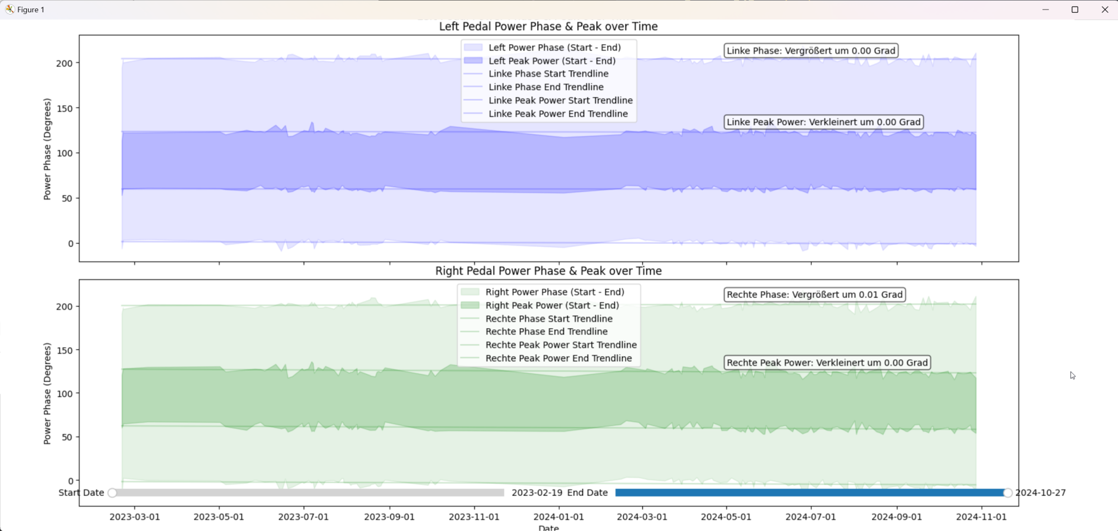Click the 2023-09-01 x-axis tick label

point(389,517)
